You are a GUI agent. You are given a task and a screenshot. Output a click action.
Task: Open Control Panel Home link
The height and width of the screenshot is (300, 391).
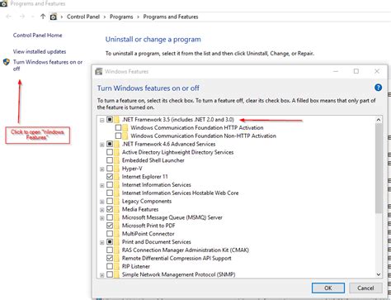coord(37,36)
